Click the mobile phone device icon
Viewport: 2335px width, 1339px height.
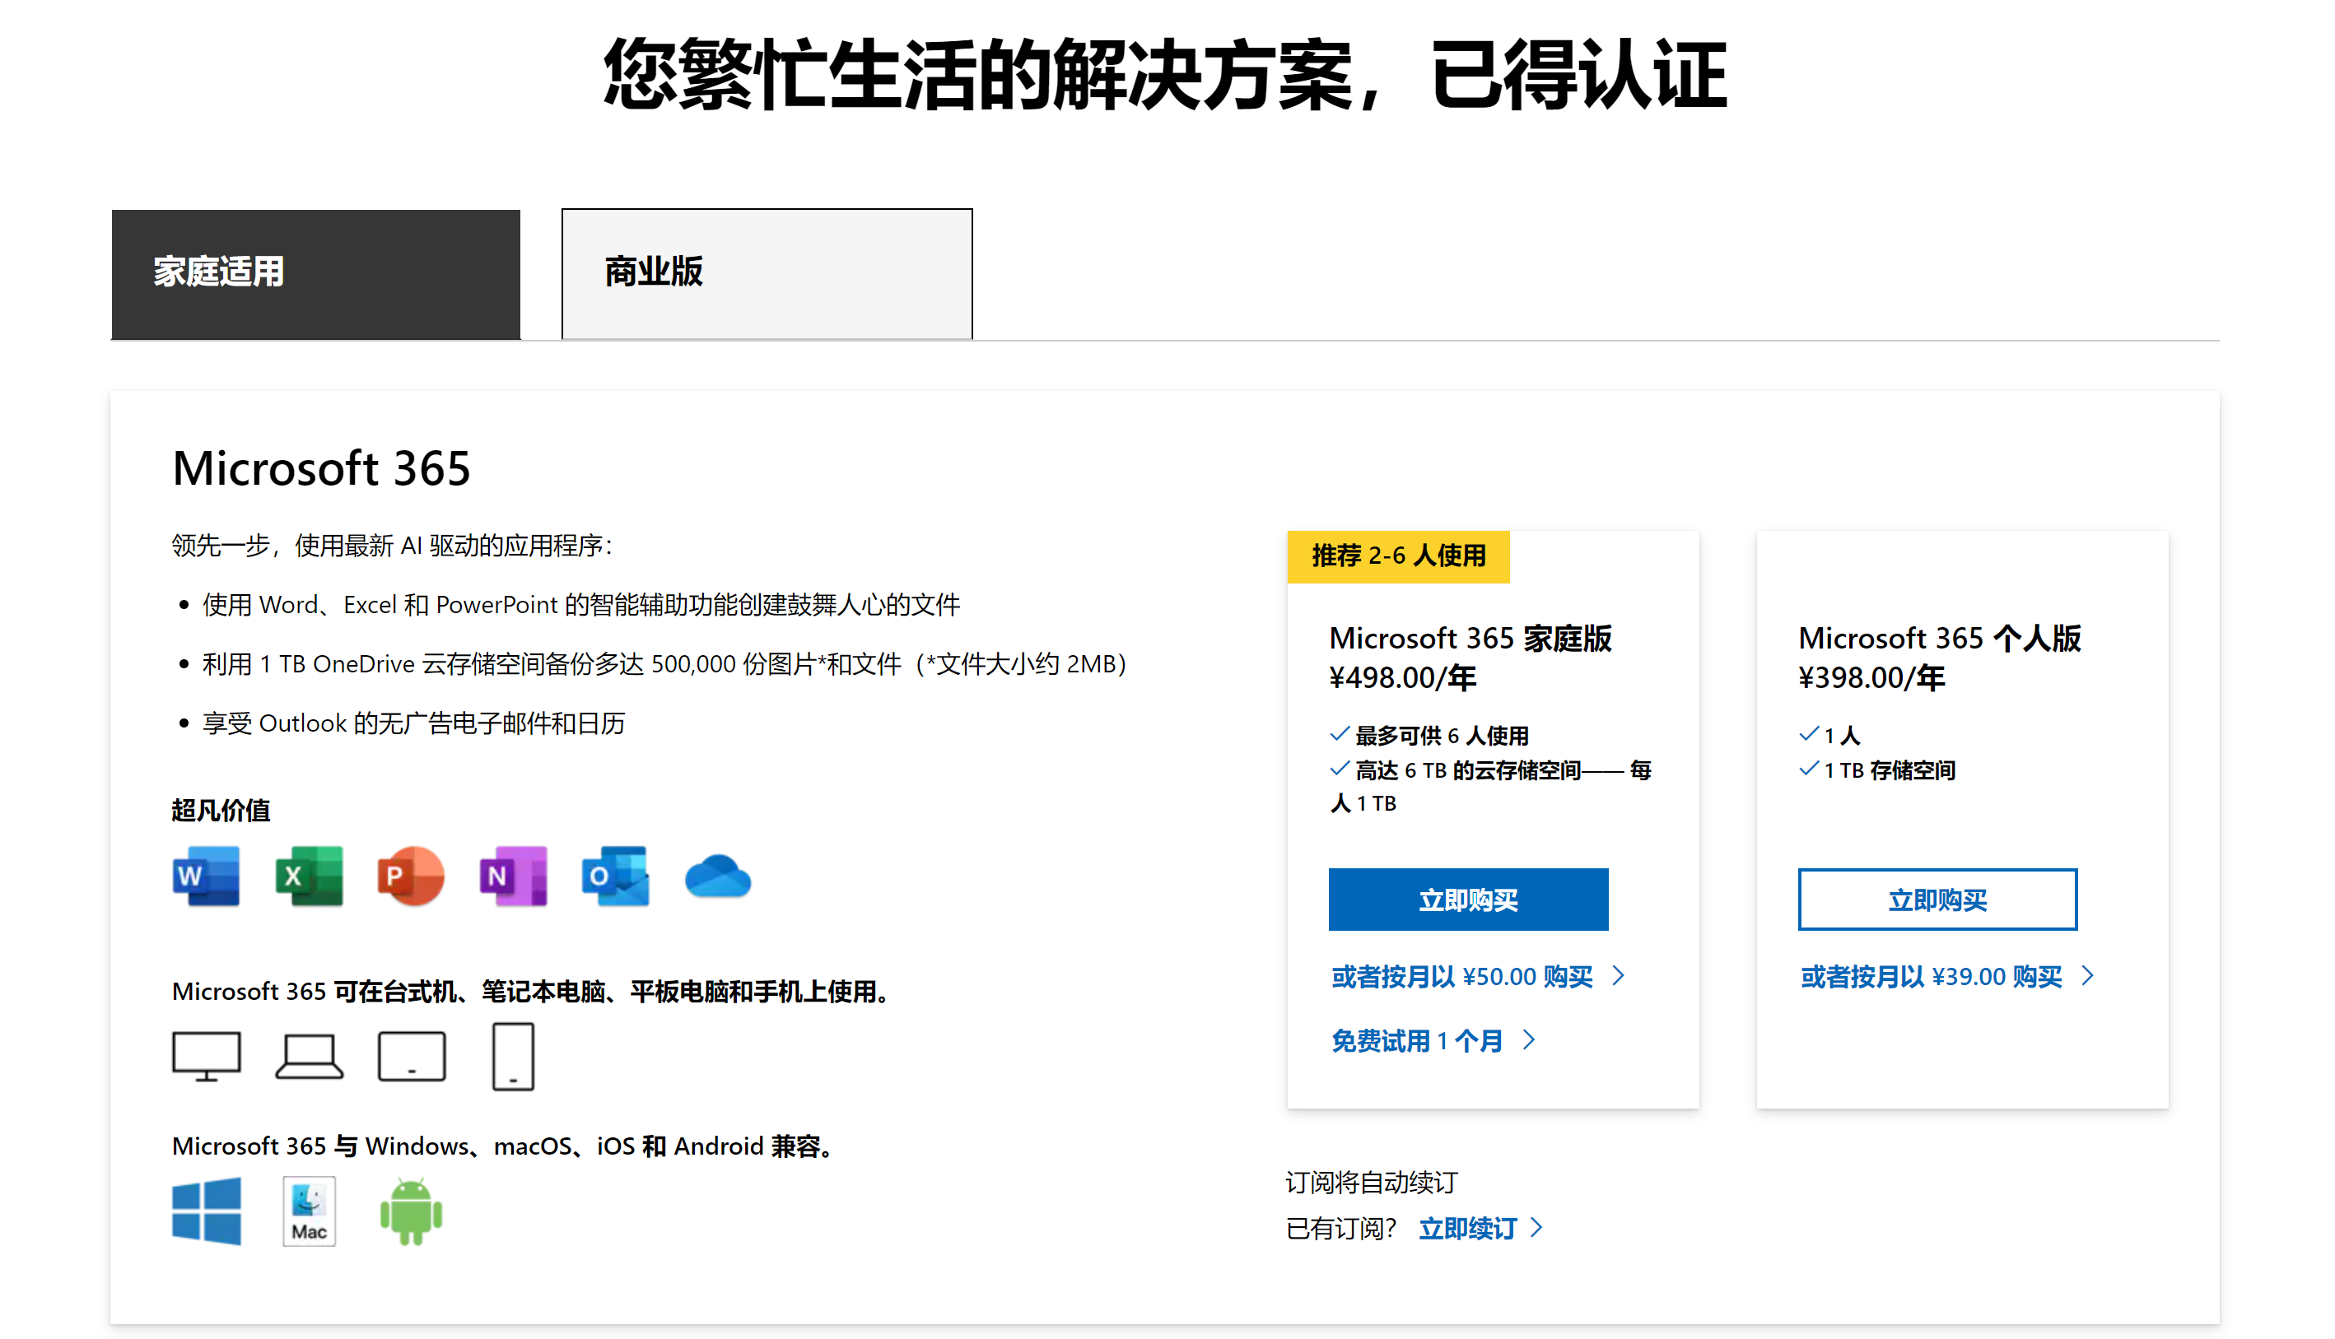(x=512, y=1056)
